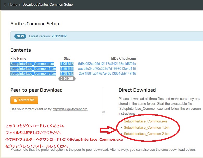
Task: Select 'Download Abrites Common Setup' breadcrumb
Action: point(47,4)
